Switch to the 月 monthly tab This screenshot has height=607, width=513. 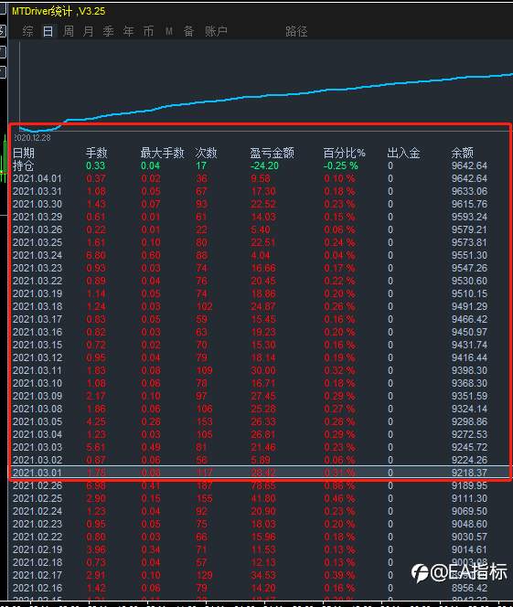(x=89, y=31)
